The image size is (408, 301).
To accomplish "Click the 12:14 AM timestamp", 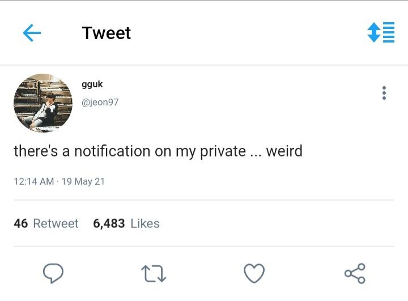I will click(33, 181).
